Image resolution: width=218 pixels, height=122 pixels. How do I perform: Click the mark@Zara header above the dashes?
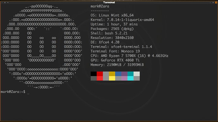100,6
